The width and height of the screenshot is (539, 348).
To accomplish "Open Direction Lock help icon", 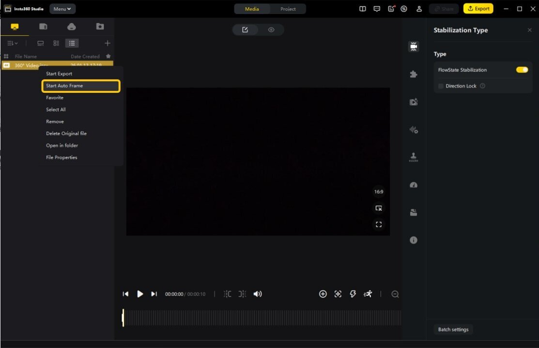I will [x=482, y=86].
